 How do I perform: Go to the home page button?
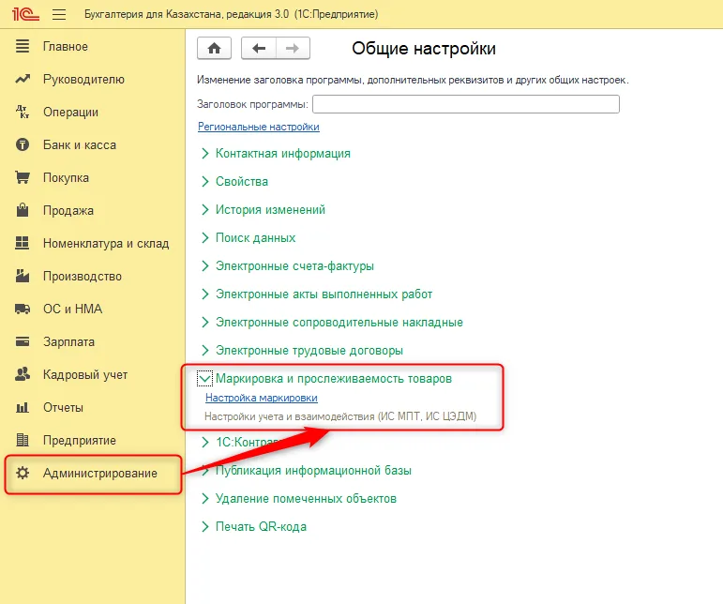[214, 48]
